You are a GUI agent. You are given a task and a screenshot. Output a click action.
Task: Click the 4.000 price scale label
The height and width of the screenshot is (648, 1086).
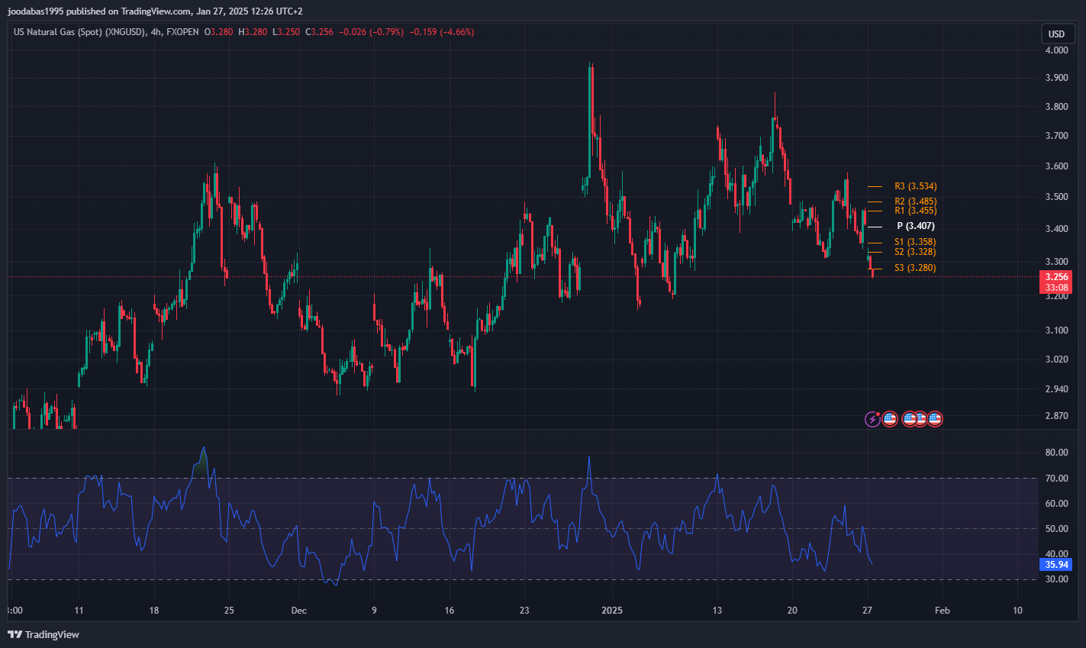point(1056,50)
